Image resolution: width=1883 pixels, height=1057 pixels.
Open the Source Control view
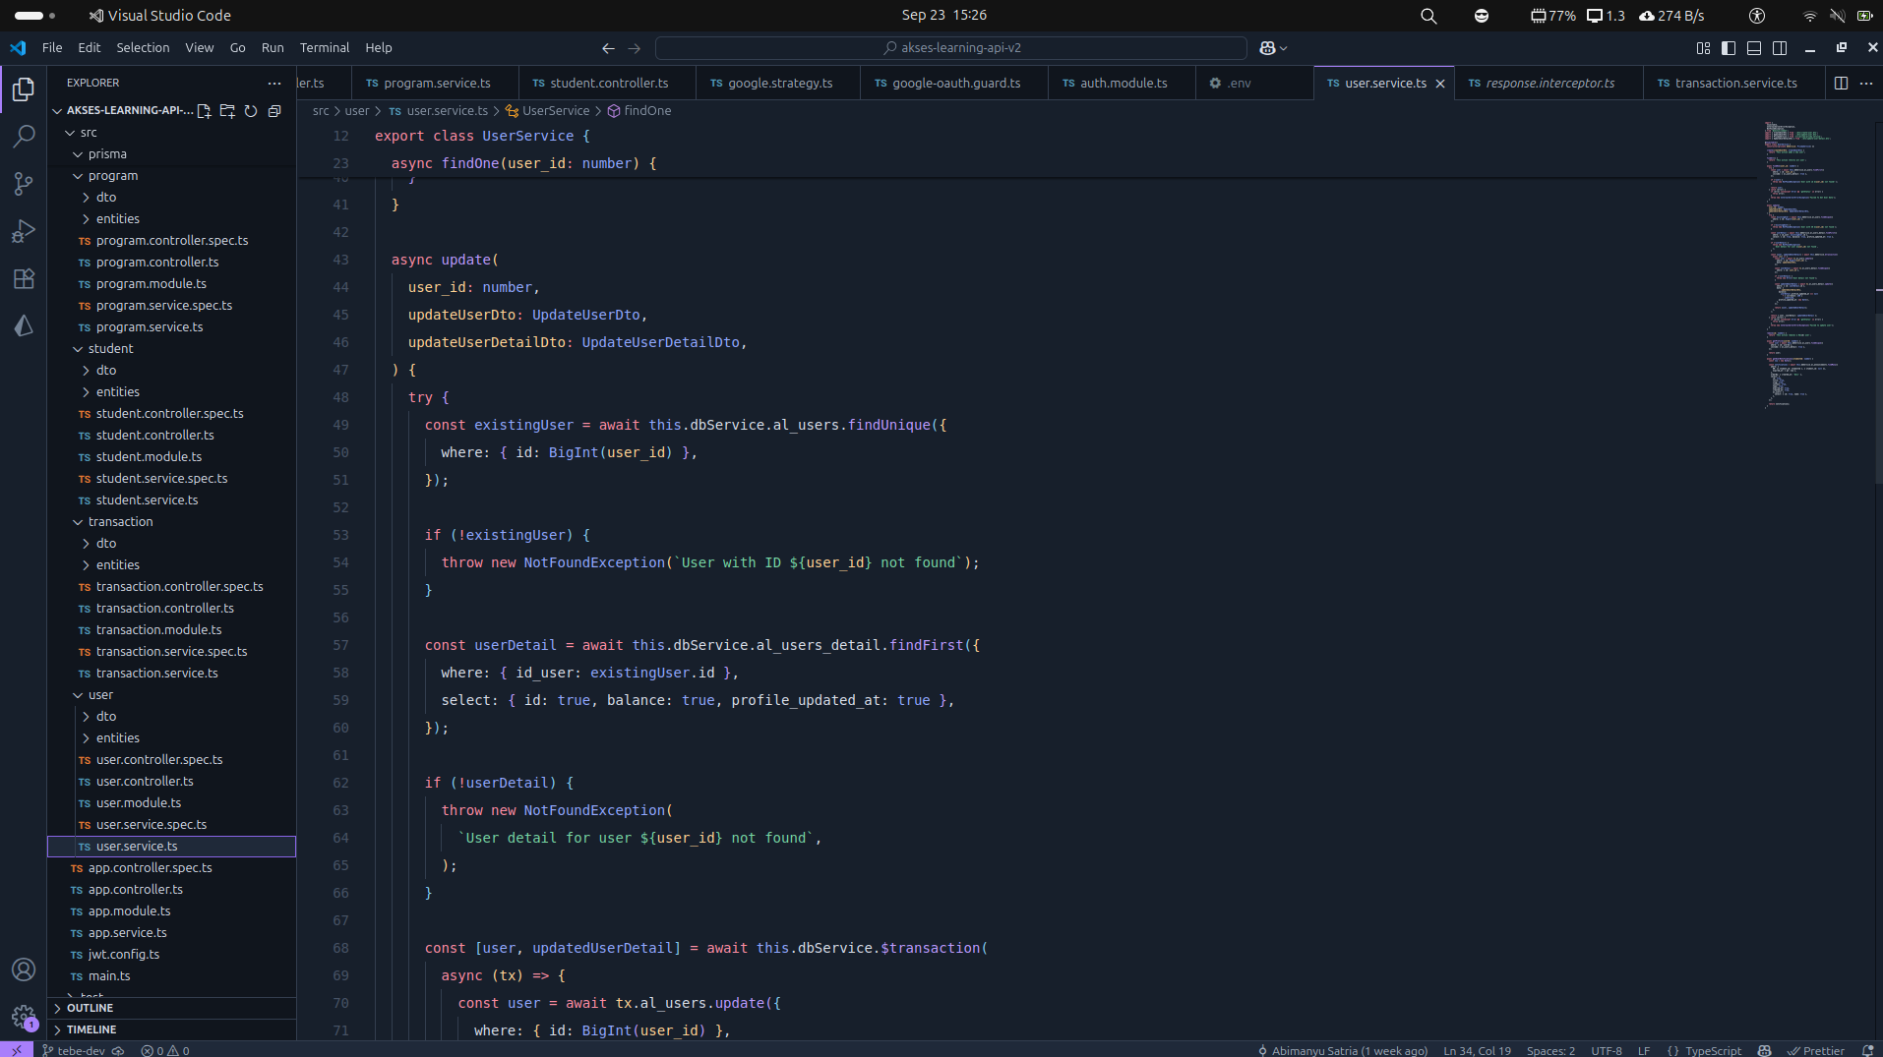[x=24, y=184]
